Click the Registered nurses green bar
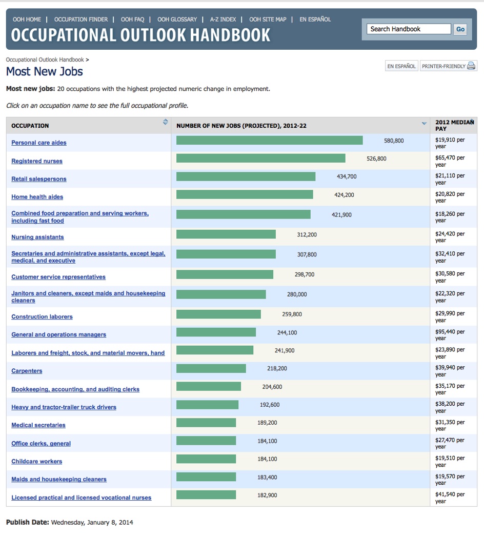This screenshot has height=535, width=484. 260,158
